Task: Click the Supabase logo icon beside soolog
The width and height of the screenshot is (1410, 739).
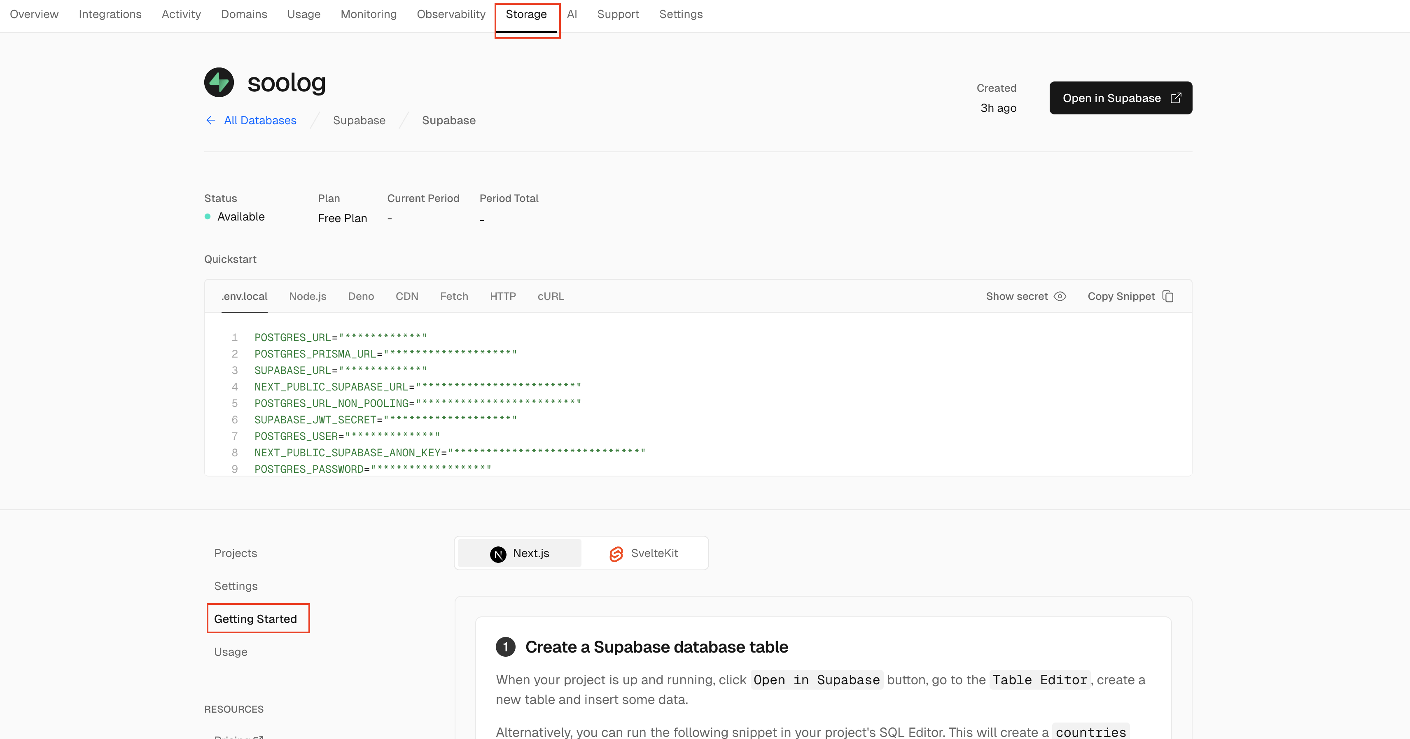Action: click(x=219, y=83)
